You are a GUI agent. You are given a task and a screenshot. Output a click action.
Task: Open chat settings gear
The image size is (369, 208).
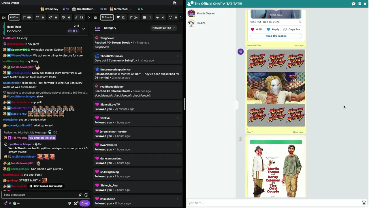pyautogui.click(x=76, y=203)
